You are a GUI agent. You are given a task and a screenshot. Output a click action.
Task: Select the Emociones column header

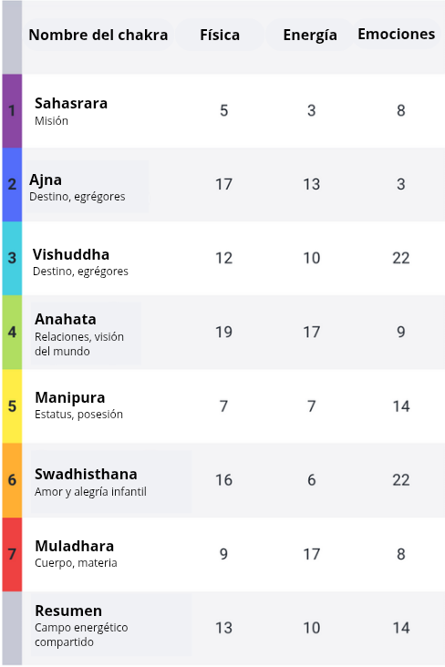click(397, 34)
